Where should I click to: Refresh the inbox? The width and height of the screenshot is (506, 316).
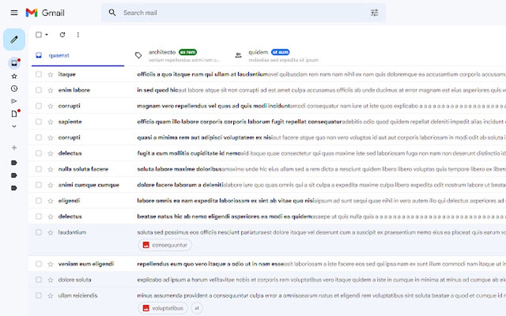[x=63, y=35]
